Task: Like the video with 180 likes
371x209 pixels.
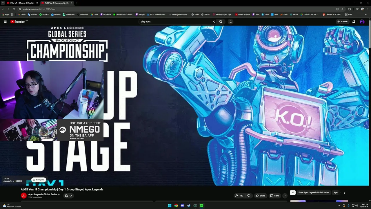Action: coord(239,196)
